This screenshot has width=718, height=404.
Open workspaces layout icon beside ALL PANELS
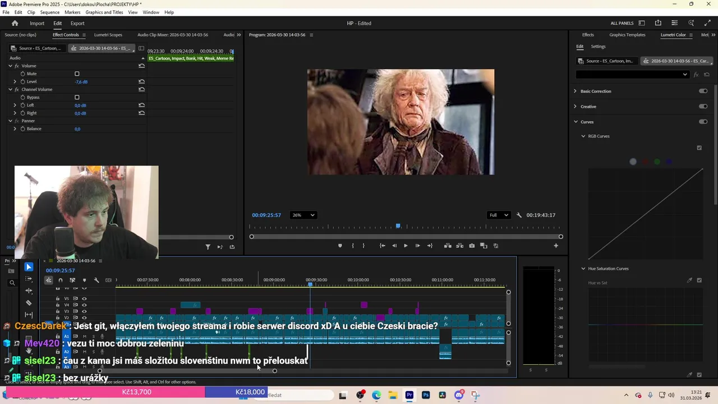[642, 23]
